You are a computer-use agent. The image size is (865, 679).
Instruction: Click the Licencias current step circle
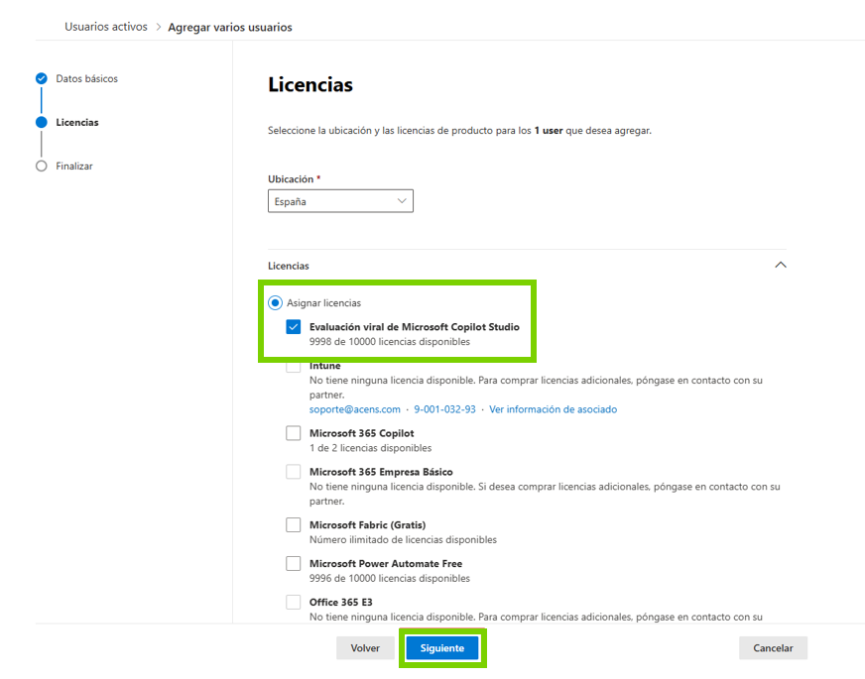[x=42, y=122]
